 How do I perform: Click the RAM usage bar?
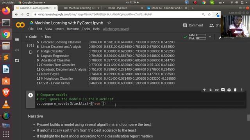[x=201, y=35]
